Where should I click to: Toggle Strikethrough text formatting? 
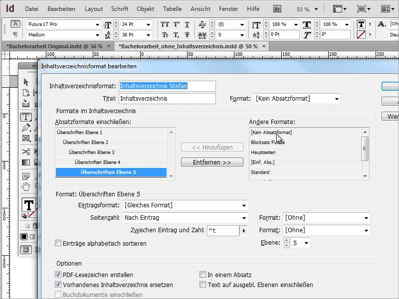pyautogui.click(x=187, y=34)
